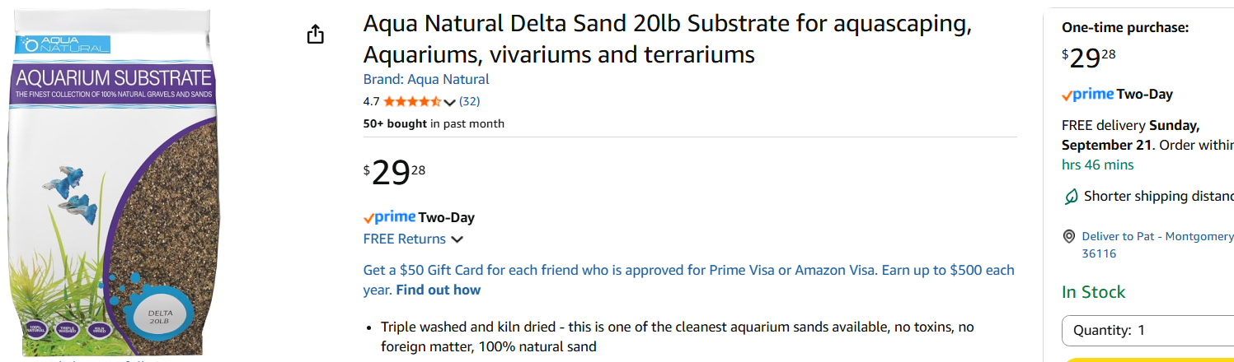This screenshot has width=1234, height=362.
Task: Click the 'Find out how' link
Action: (x=438, y=290)
